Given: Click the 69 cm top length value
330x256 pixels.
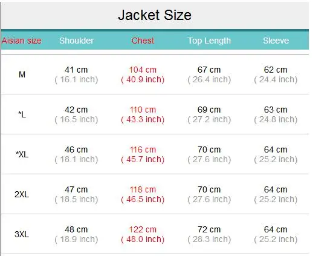Looking at the screenshot, I should point(209,110).
